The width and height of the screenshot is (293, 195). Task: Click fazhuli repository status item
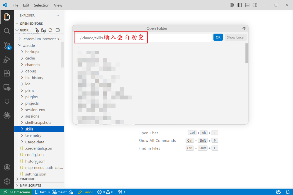coord(42,192)
